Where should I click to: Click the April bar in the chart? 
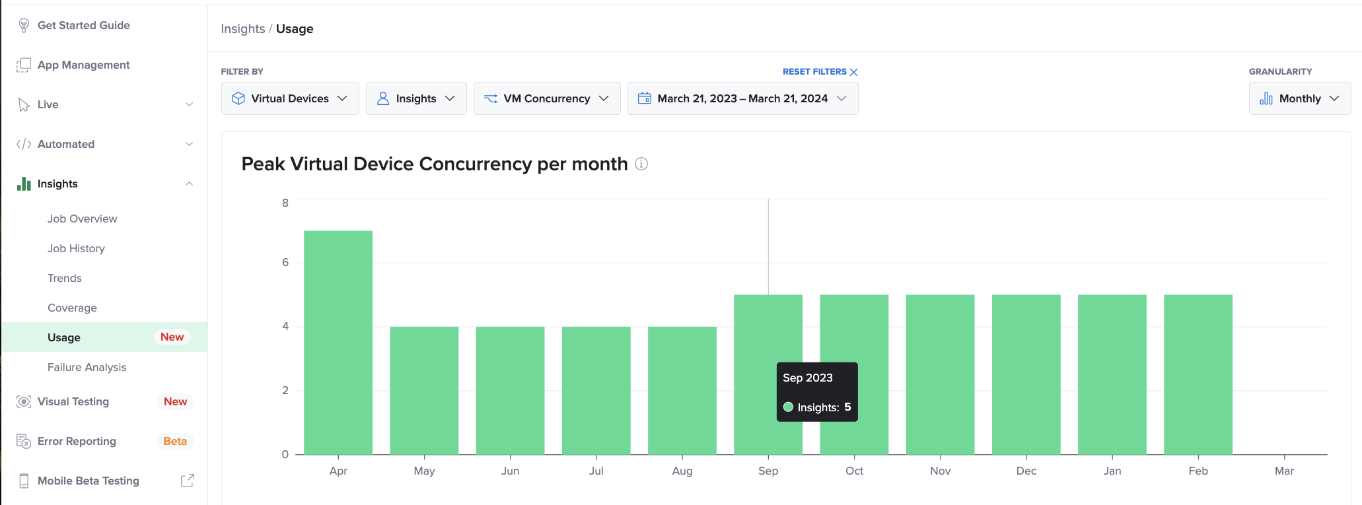pos(338,343)
